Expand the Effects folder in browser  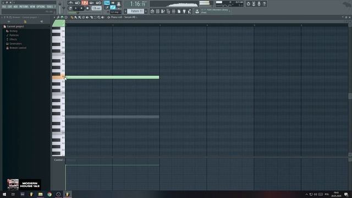13,39
